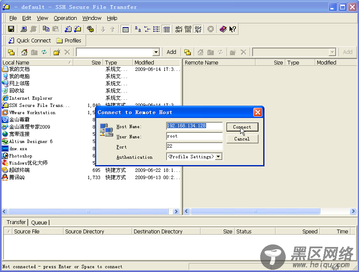Click the local pane Add button
This screenshot has width=359, height=272.
(171, 52)
